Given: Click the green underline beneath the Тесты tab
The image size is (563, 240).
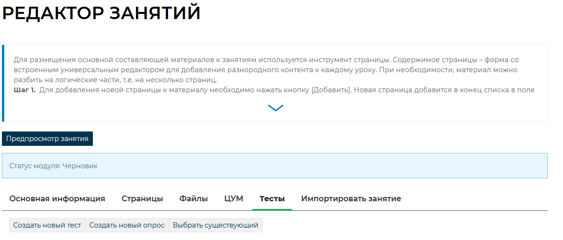Looking at the screenshot, I should [272, 209].
